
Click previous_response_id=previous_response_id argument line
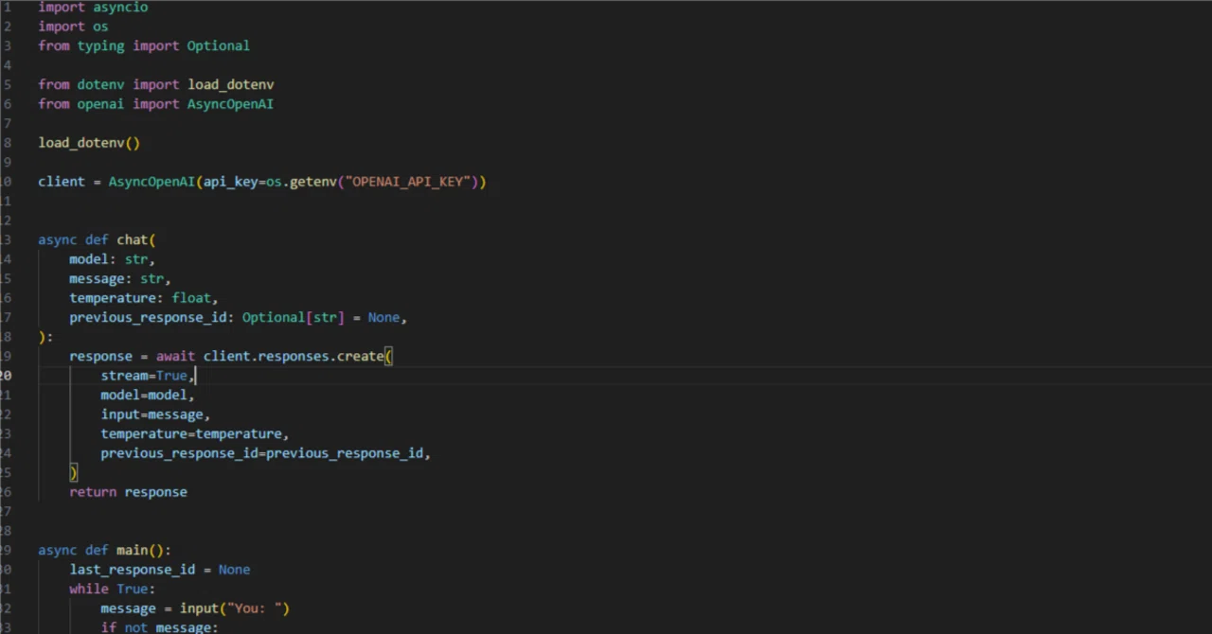tap(266, 453)
